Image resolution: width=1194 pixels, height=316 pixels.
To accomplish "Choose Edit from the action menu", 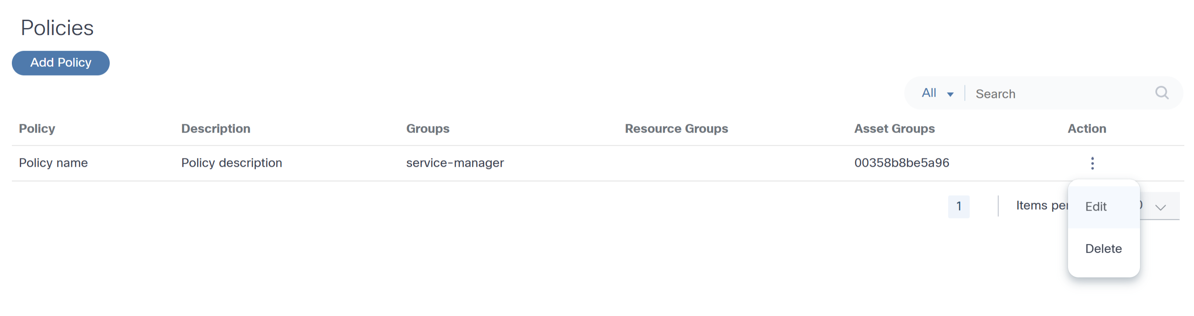I will tap(1096, 207).
